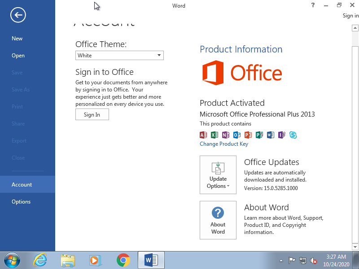This screenshot has width=359, height=269.
Task: Click the InfoPath app icon
Action: 282,135
